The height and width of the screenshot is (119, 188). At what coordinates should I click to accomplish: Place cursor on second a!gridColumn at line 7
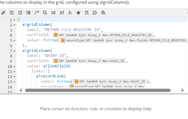[36, 51]
